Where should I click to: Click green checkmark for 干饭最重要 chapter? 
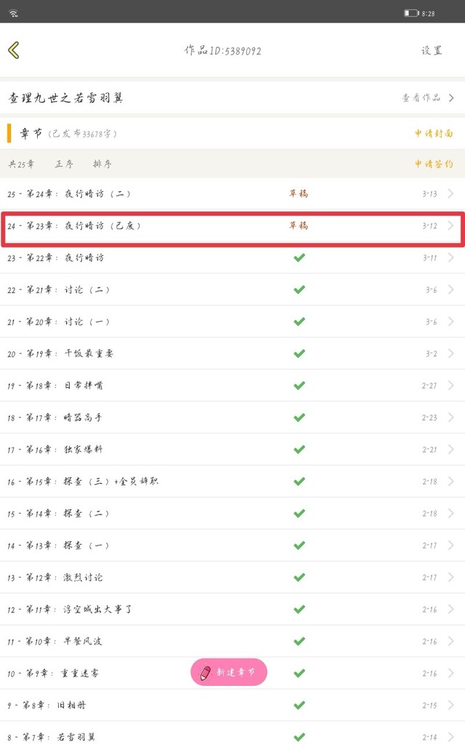(299, 353)
